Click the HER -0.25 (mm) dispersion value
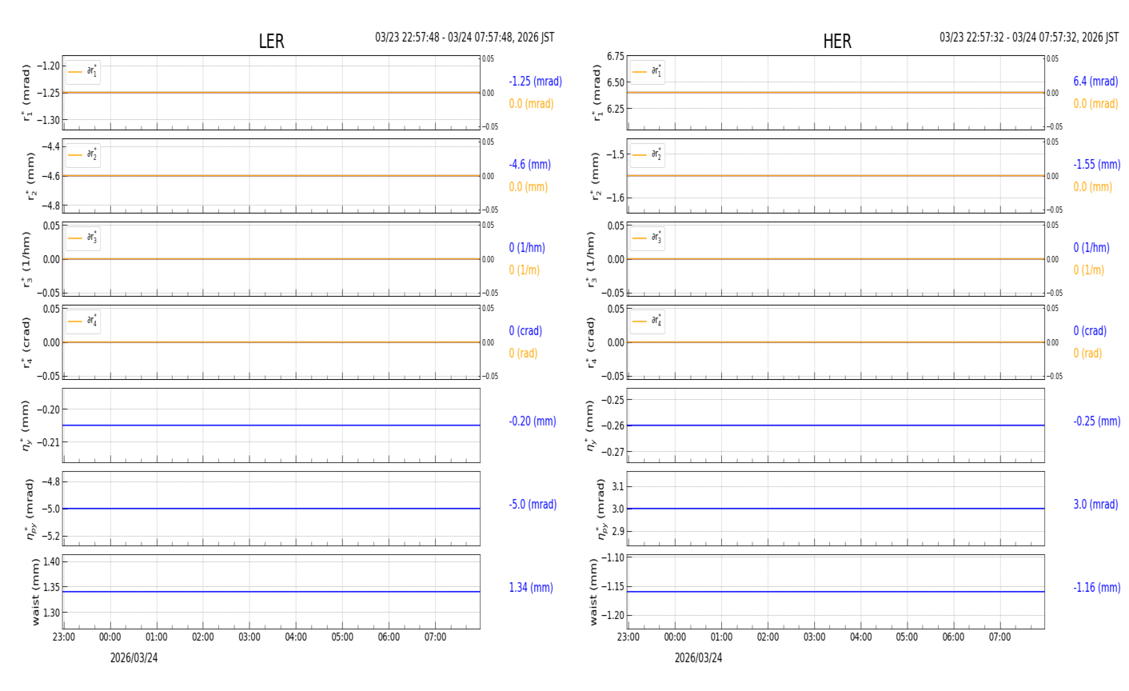This screenshot has height=691, width=1129. 1096,421
